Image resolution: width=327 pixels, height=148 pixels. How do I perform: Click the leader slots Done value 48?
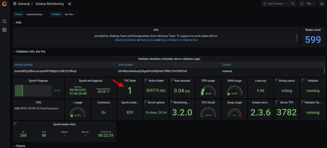[44, 135]
